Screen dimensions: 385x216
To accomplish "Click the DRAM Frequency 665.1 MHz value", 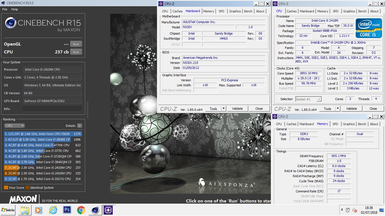I will (x=339, y=156).
